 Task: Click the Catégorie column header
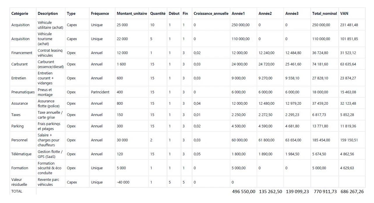tap(20, 13)
